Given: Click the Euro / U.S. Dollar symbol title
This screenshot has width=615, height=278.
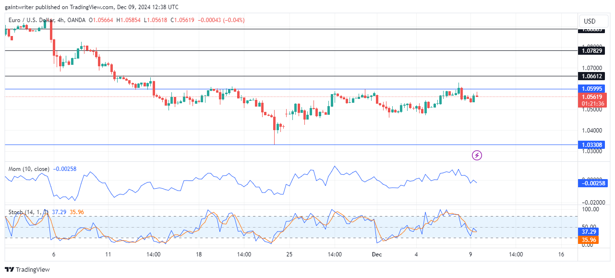Looking at the screenshot, I should tap(31, 20).
